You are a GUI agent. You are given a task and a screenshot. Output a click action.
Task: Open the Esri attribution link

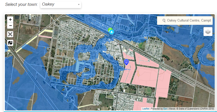[x=165, y=109]
